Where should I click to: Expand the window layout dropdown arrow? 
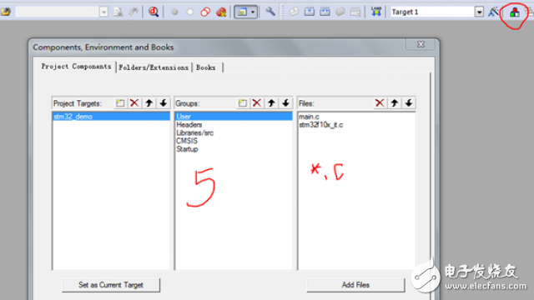click(253, 12)
